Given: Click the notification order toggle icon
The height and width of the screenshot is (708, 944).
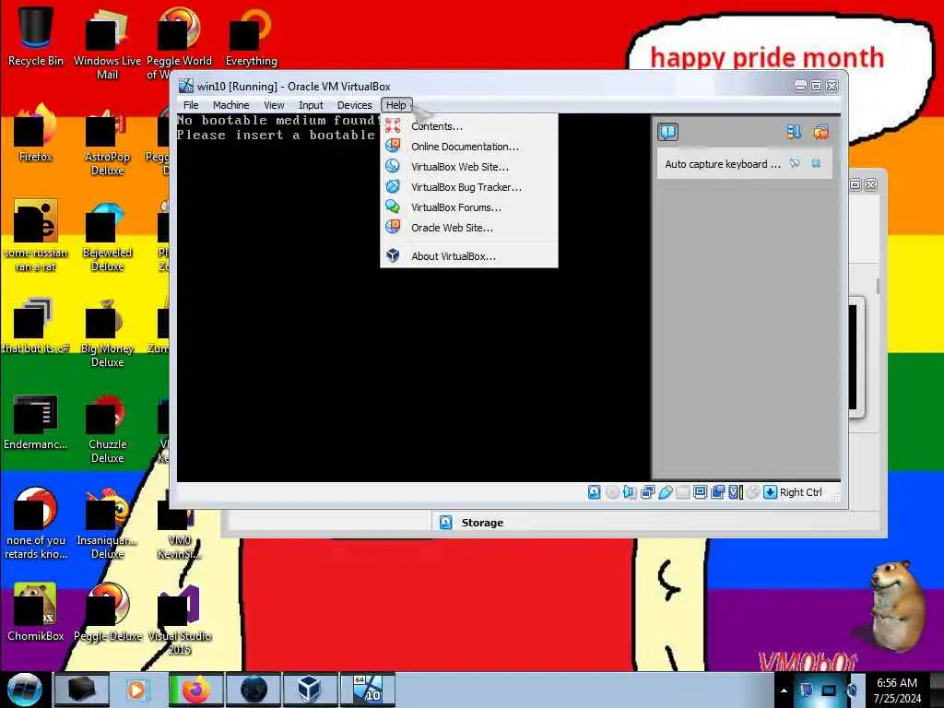Looking at the screenshot, I should pyautogui.click(x=794, y=132).
